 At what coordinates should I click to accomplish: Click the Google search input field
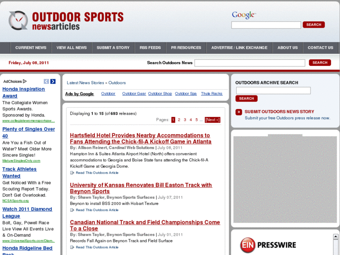[266, 25]
